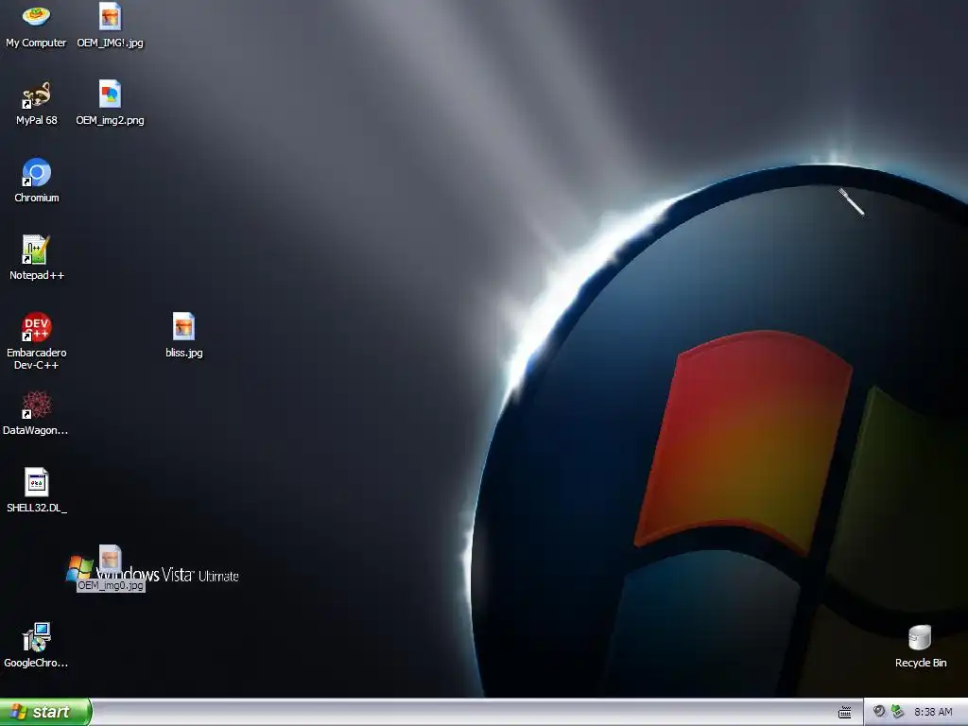968x726 pixels.
Task: Click the 'Recycle Bin' label text
Action: [x=921, y=663]
